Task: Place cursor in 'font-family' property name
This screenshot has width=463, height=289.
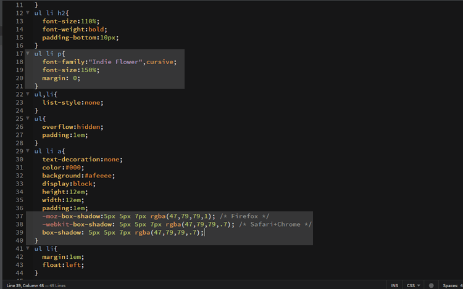Action: point(63,62)
